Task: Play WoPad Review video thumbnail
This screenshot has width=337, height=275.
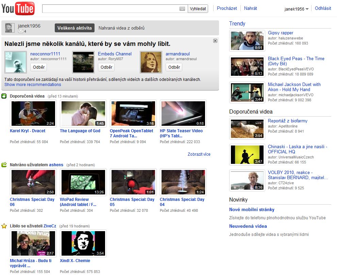Action: click(x=83, y=182)
